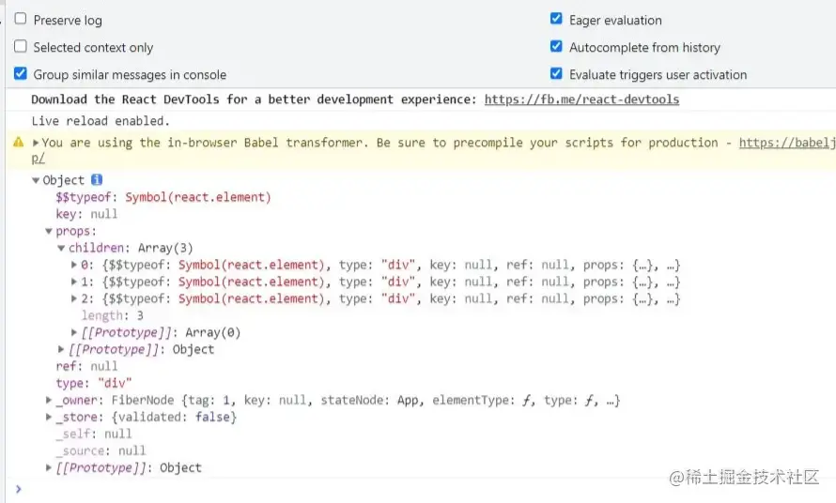The height and width of the screenshot is (503, 836).
Task: Expand children array item 1
Action: 74,282
